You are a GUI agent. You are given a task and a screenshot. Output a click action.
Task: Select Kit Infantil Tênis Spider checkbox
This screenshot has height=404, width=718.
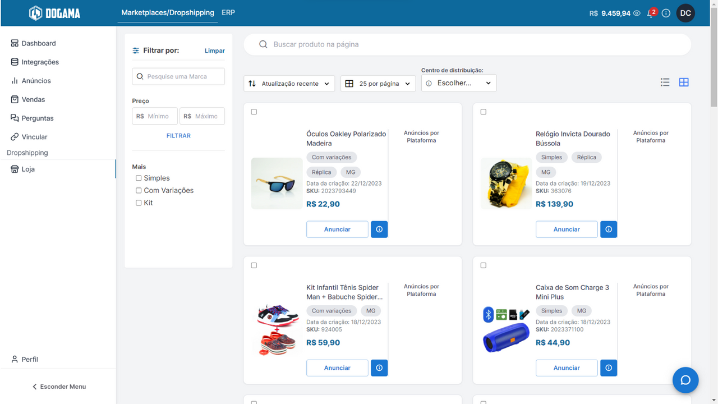coord(254,265)
